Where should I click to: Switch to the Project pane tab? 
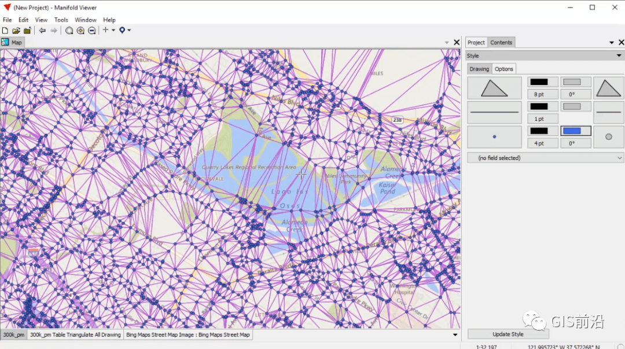pyautogui.click(x=476, y=42)
